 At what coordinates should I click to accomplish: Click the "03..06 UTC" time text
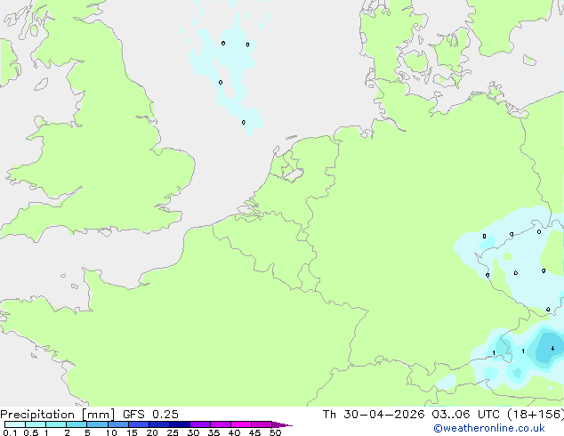coord(466,415)
